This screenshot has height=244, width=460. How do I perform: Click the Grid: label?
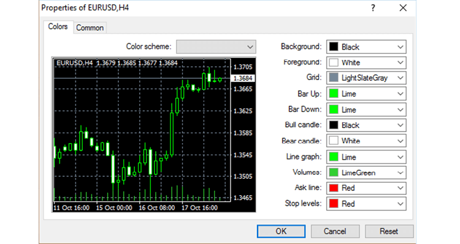coord(314,77)
